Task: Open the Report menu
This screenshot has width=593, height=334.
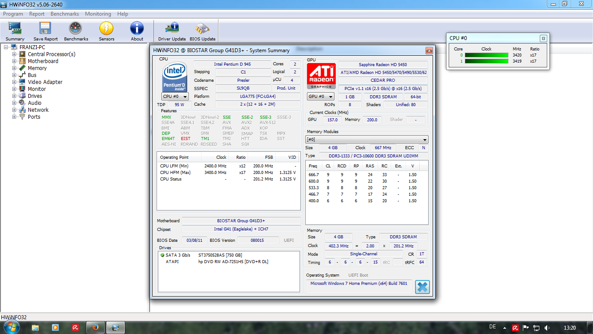Action: [37, 14]
